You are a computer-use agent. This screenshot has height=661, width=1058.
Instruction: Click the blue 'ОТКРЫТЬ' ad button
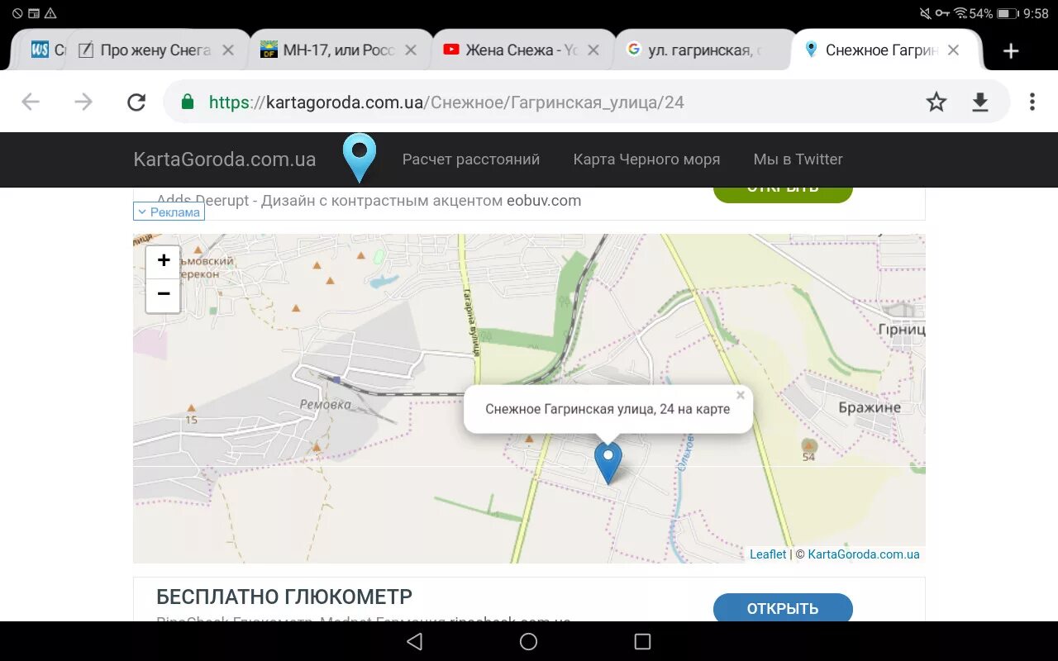click(x=783, y=608)
